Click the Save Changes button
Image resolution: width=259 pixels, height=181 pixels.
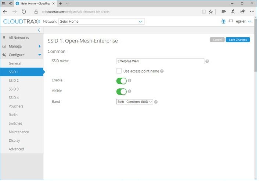coord(238,40)
